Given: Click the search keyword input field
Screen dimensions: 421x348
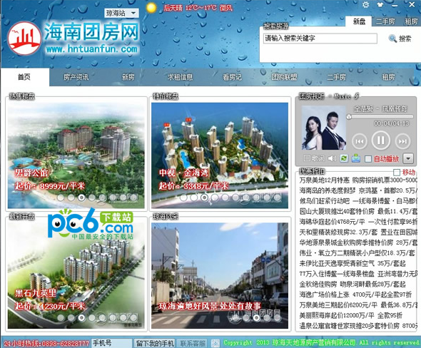Looking at the screenshot, I should pyautogui.click(x=320, y=39).
